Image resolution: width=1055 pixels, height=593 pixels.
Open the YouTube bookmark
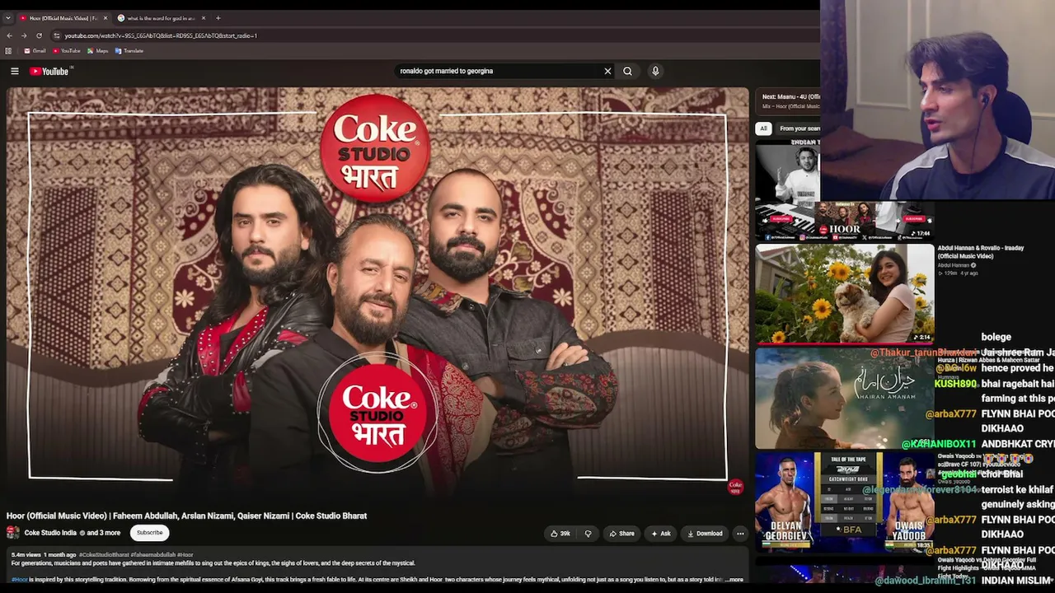[67, 51]
